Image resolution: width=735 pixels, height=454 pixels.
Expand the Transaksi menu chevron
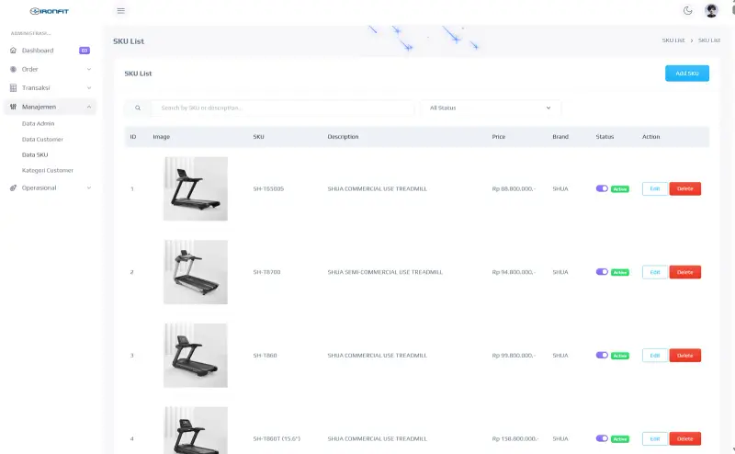(x=89, y=87)
